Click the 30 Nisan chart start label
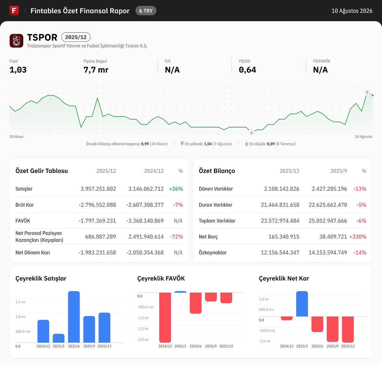 click(16, 137)
